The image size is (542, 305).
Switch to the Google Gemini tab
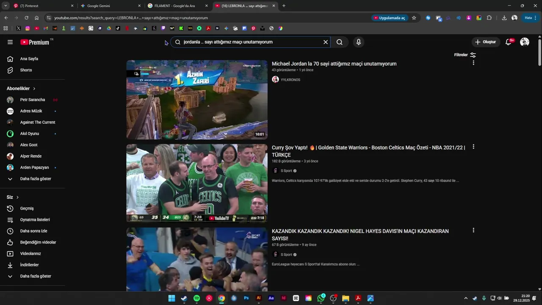click(x=110, y=6)
